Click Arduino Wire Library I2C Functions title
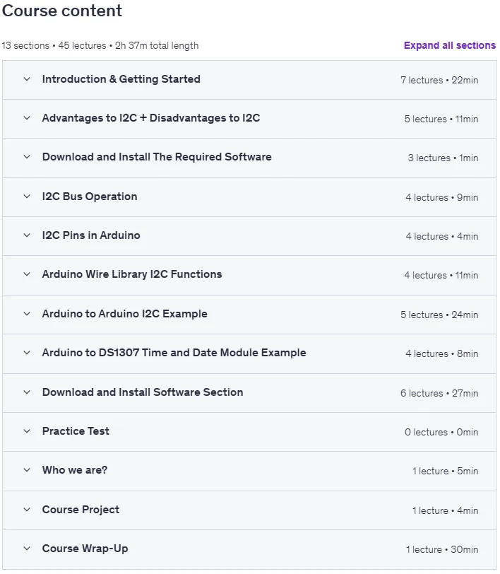The width and height of the screenshot is (500, 574). coord(132,274)
